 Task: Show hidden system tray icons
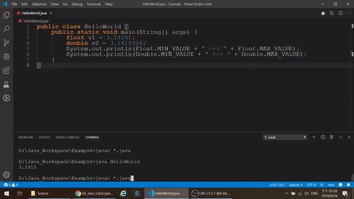287,193
